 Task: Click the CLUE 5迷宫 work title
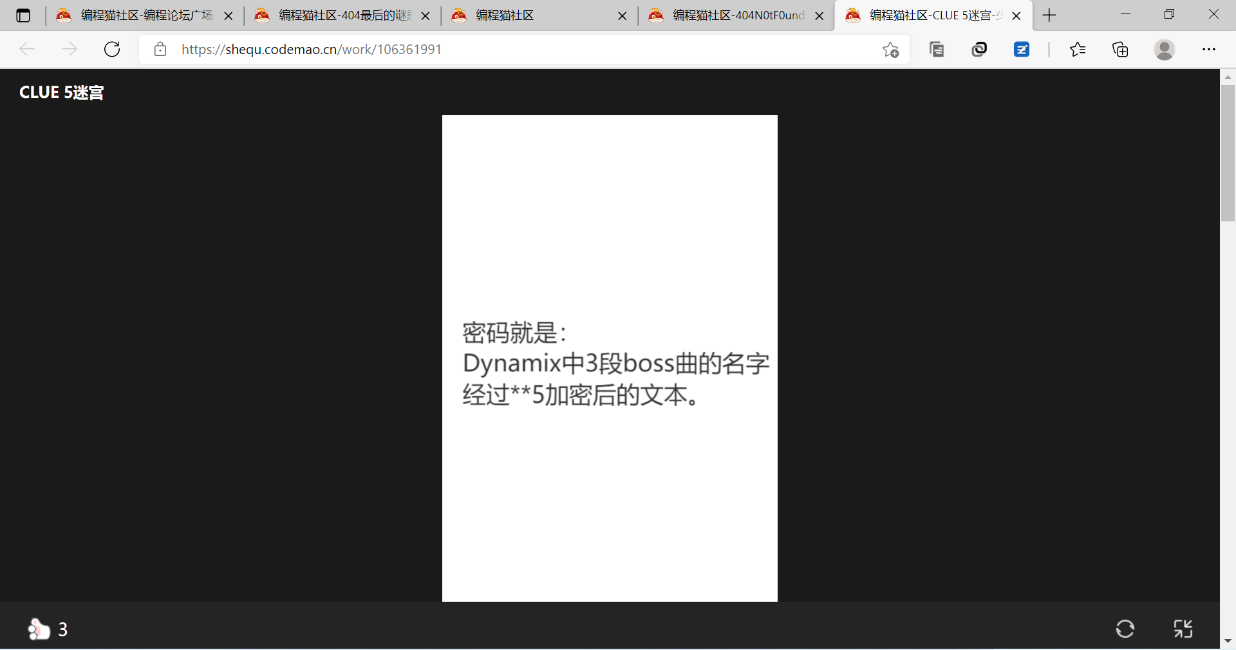(61, 93)
